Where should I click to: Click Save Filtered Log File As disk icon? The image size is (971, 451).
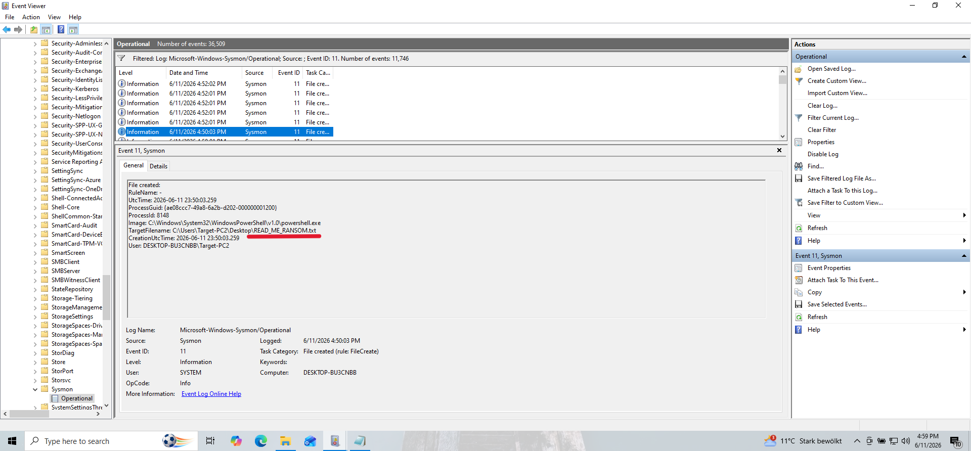pyautogui.click(x=799, y=178)
